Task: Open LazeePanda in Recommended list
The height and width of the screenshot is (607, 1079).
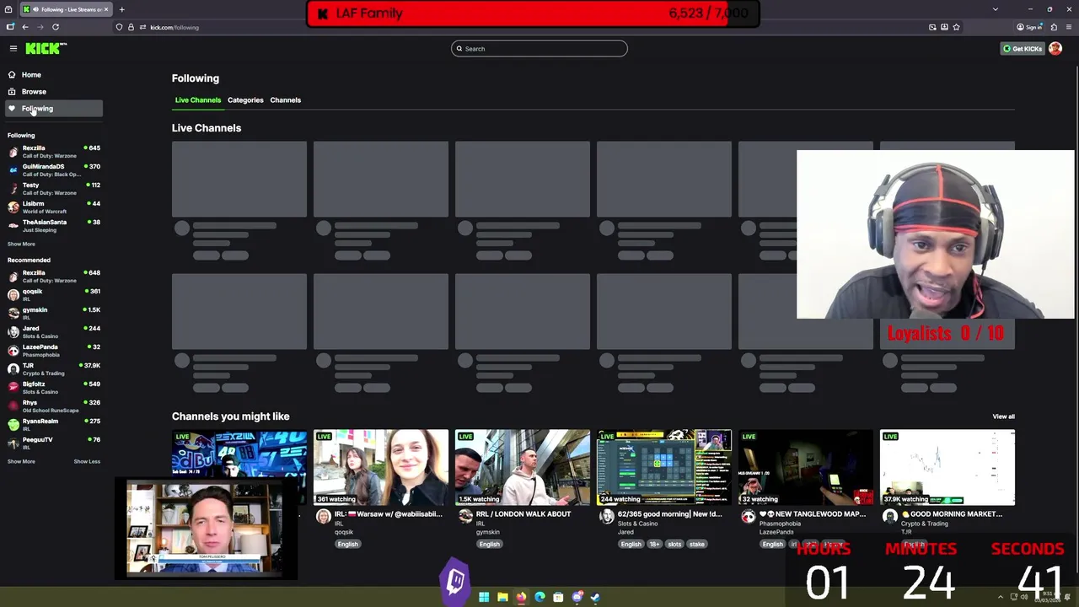Action: pyautogui.click(x=54, y=351)
